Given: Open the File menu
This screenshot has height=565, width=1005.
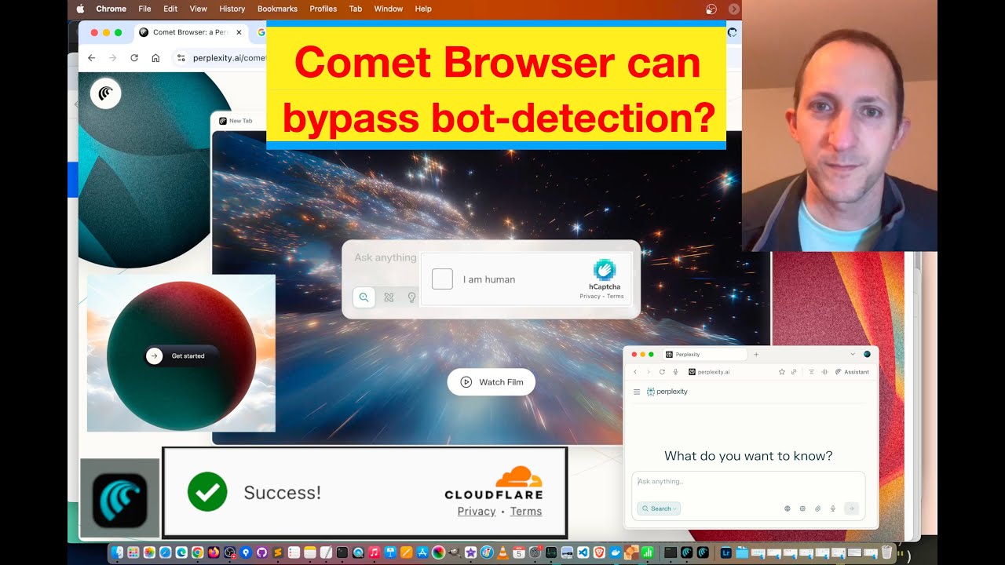Looking at the screenshot, I should tap(144, 9).
